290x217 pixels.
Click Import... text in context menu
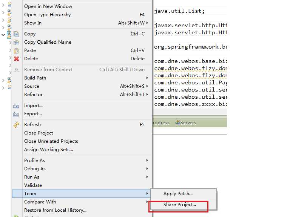33,105
